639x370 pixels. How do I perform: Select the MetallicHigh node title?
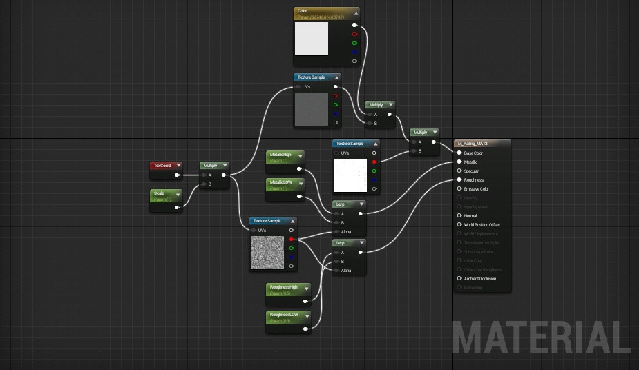pos(280,155)
